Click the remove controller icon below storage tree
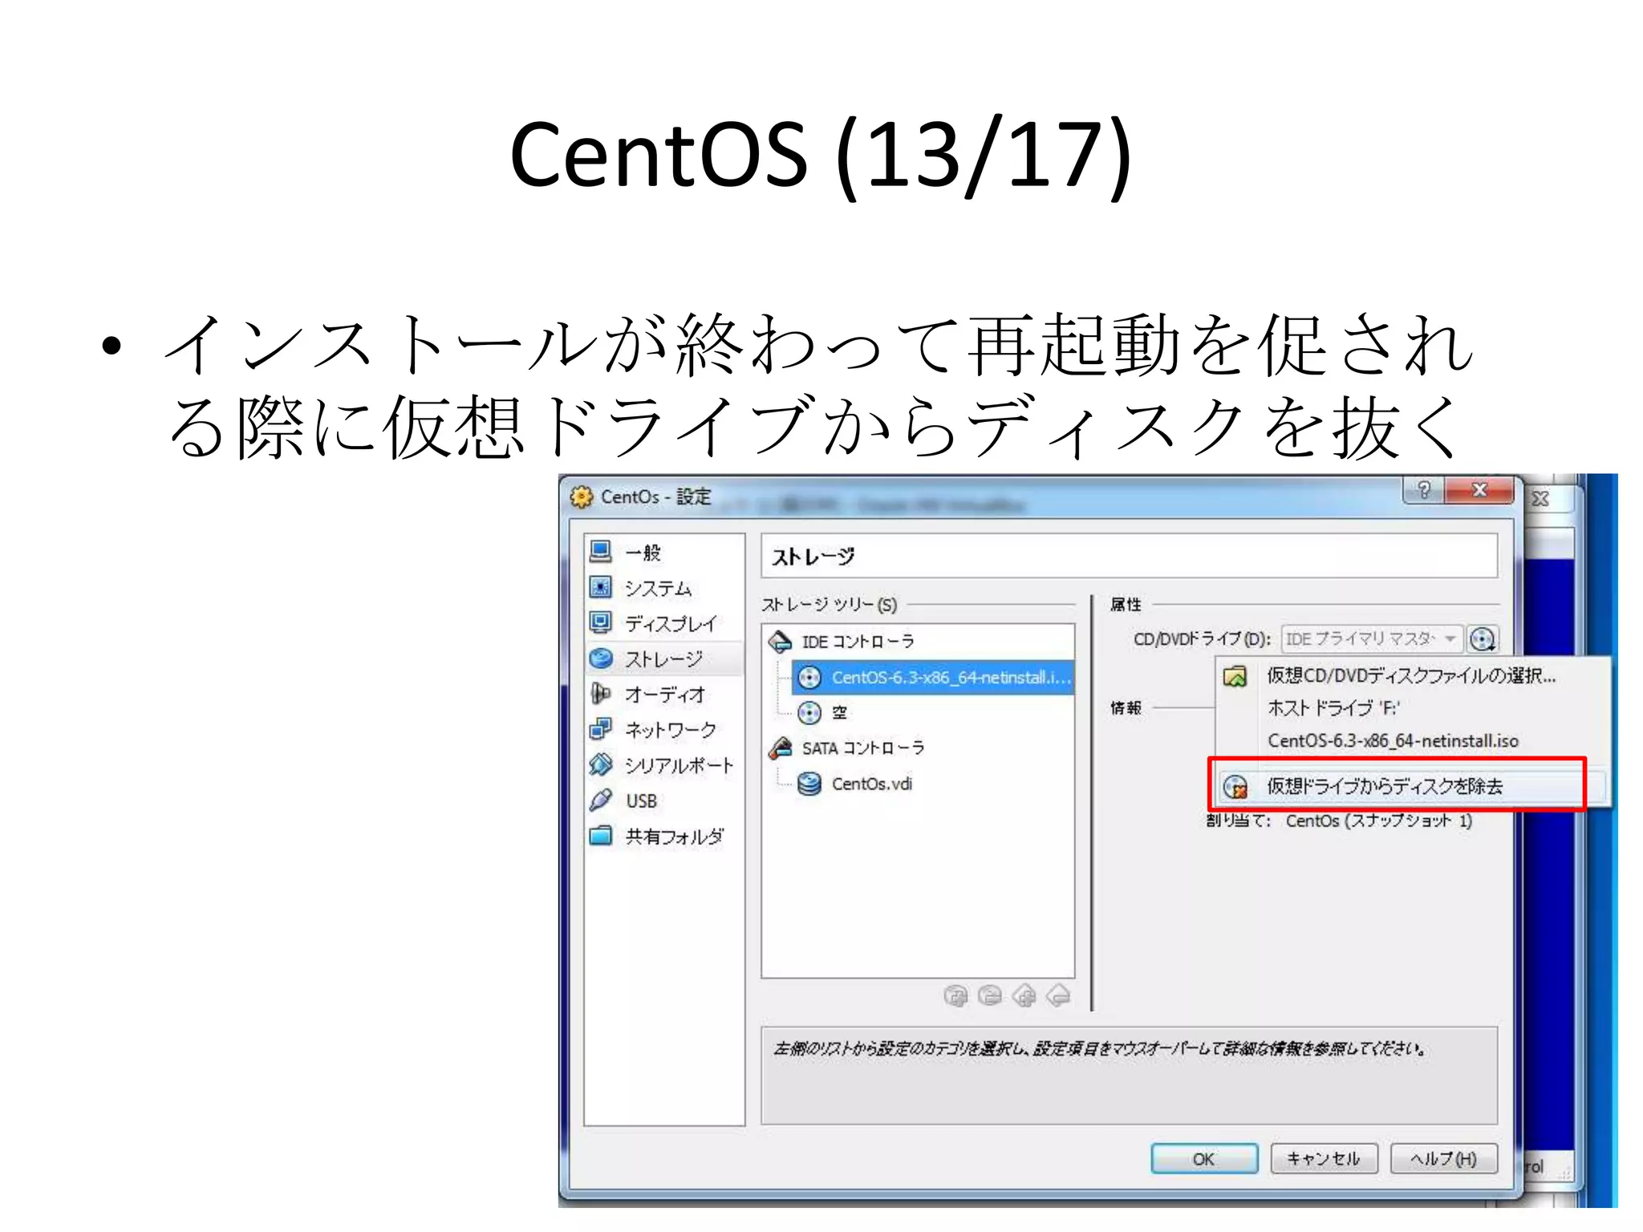The height and width of the screenshot is (1232, 1643). tap(990, 995)
